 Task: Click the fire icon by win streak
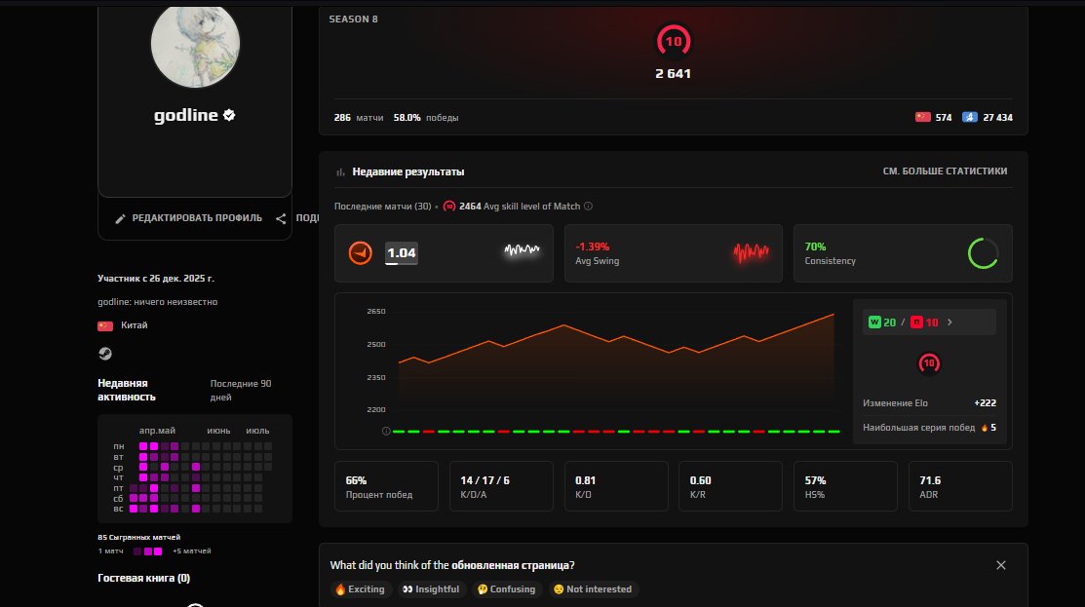coord(984,428)
